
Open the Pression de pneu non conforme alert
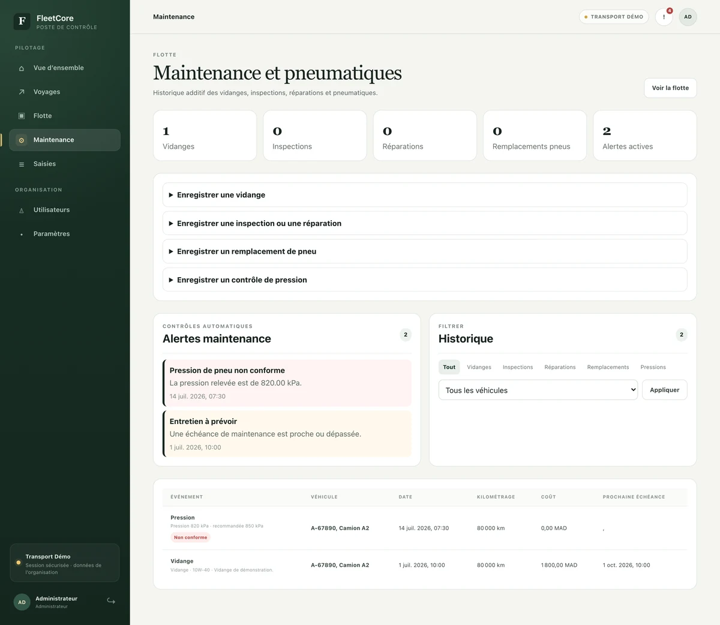[287, 383]
